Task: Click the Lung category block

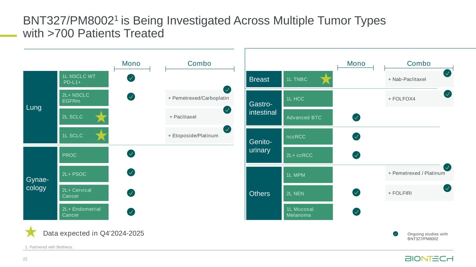Action: (40, 107)
